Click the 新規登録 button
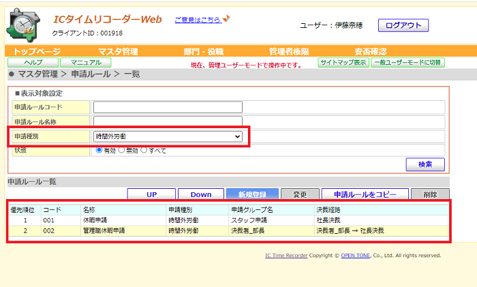 point(253,194)
